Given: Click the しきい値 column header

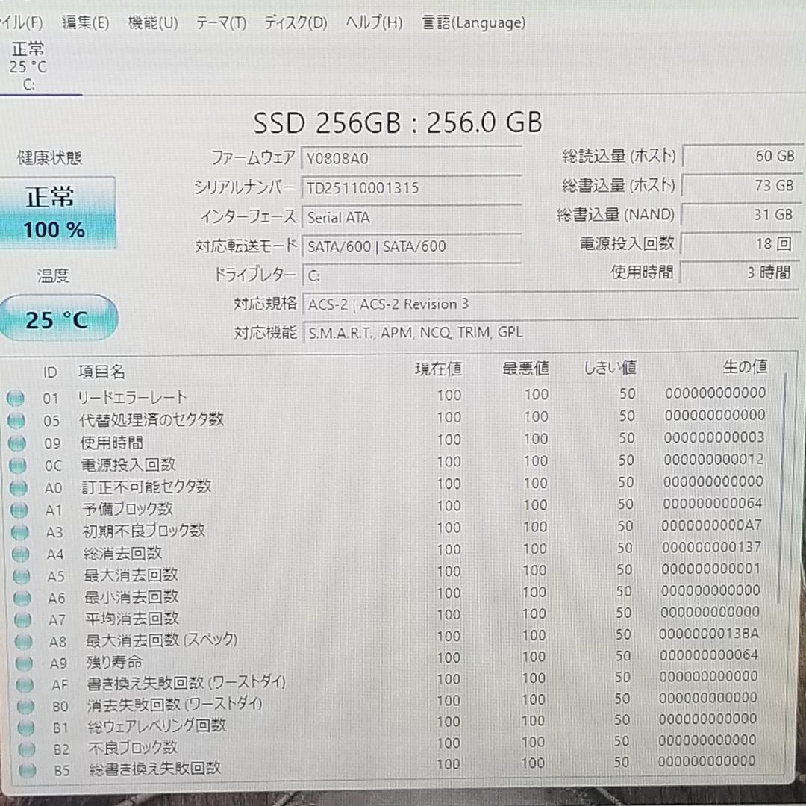Looking at the screenshot, I should point(610,368).
